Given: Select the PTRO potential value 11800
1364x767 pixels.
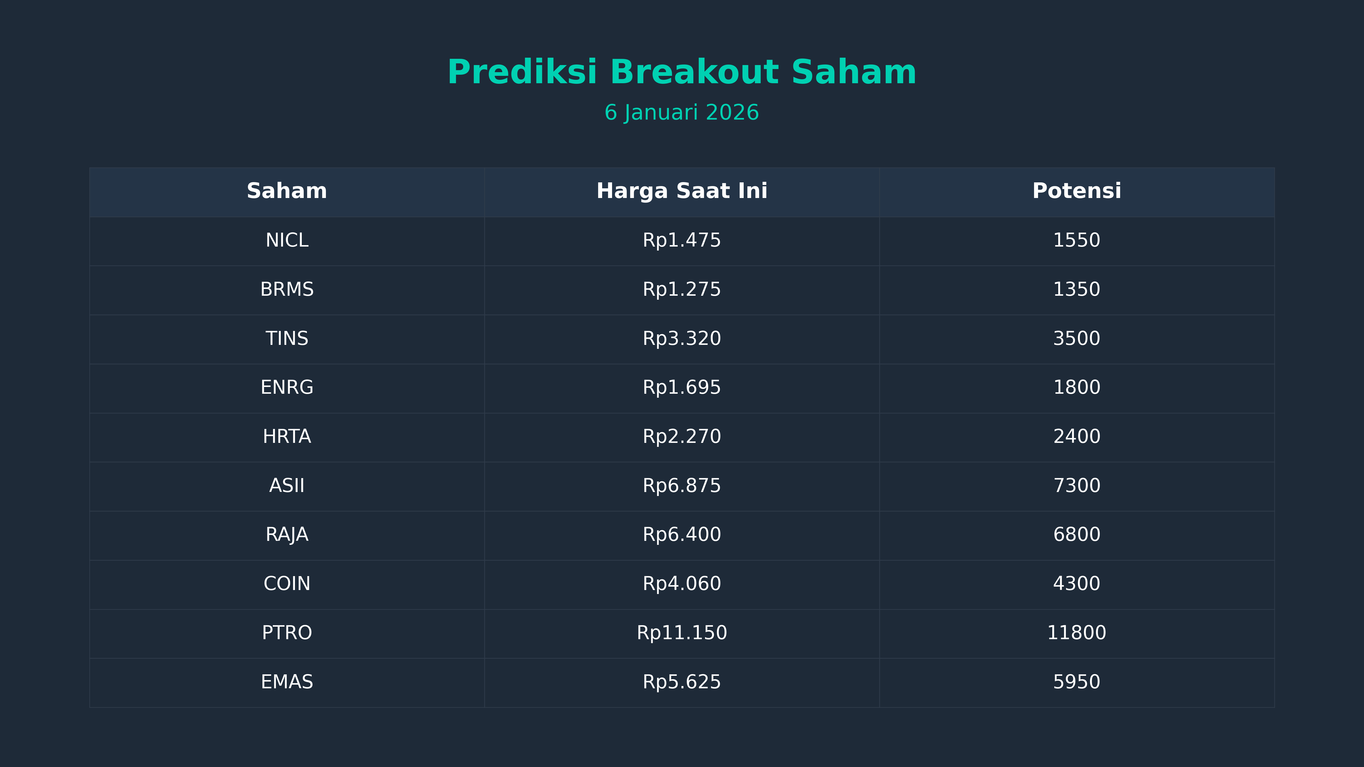Looking at the screenshot, I should click(1076, 633).
